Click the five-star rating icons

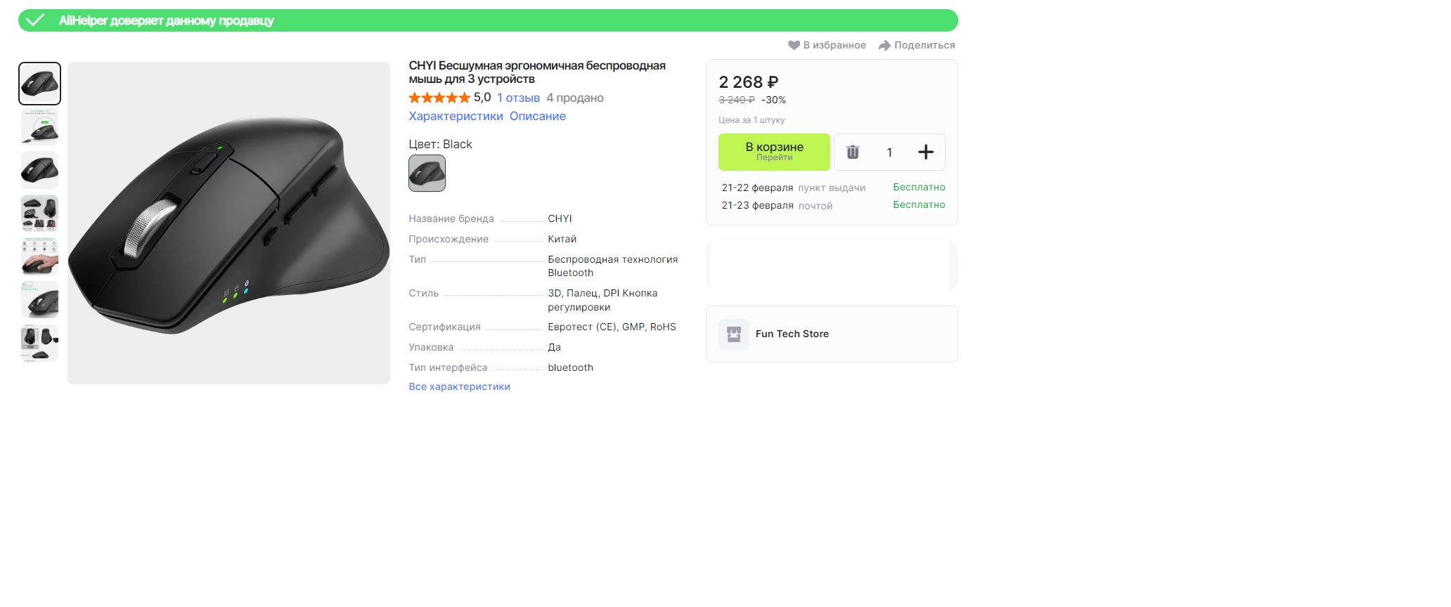[x=439, y=98]
